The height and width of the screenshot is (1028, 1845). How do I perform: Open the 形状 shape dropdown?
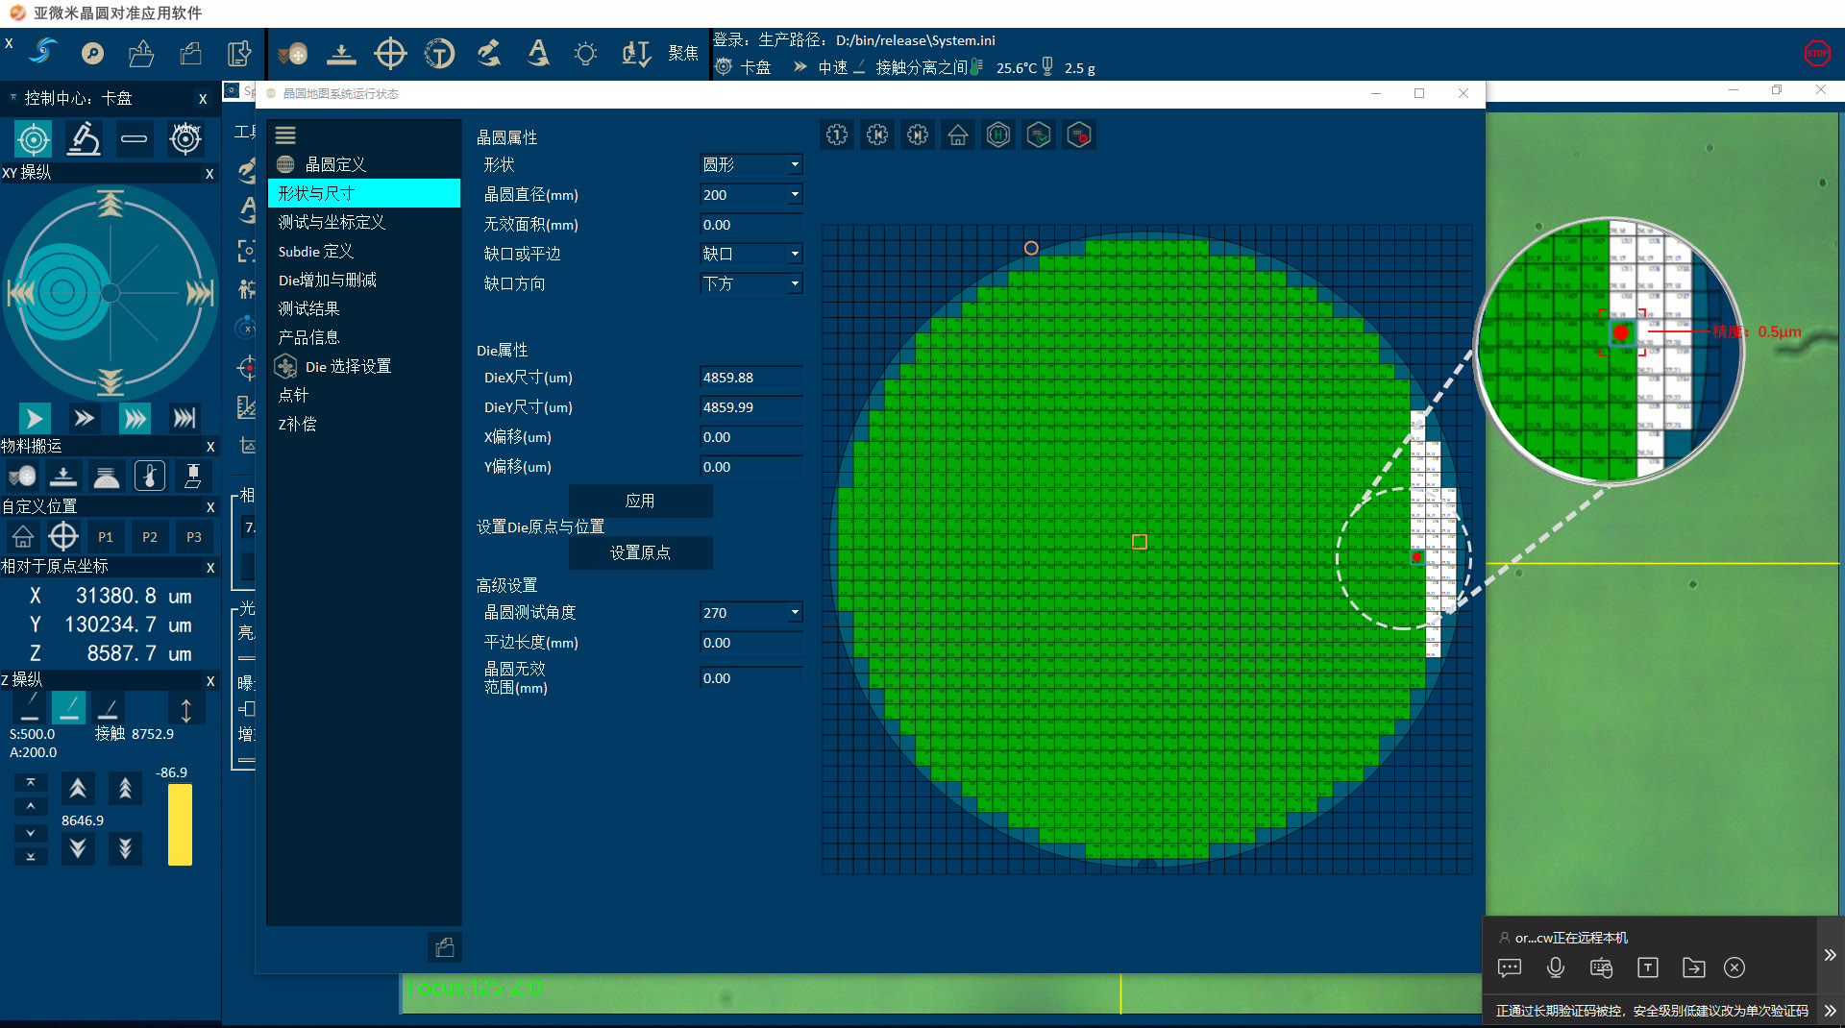[751, 165]
